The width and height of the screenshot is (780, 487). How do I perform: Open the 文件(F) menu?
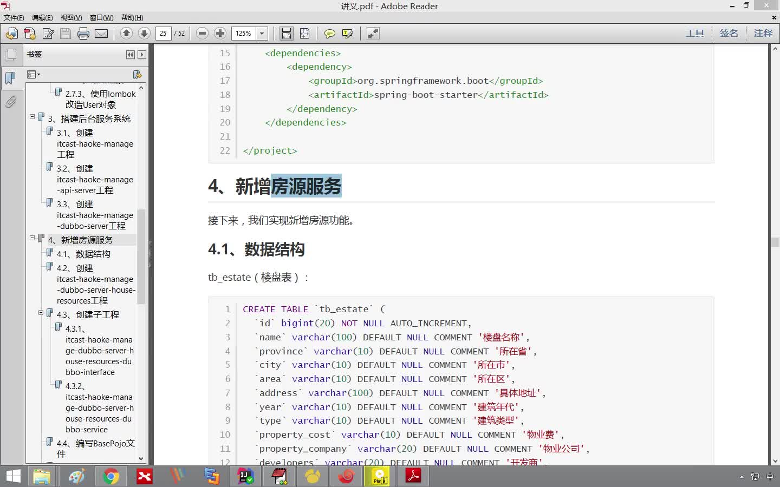click(14, 17)
